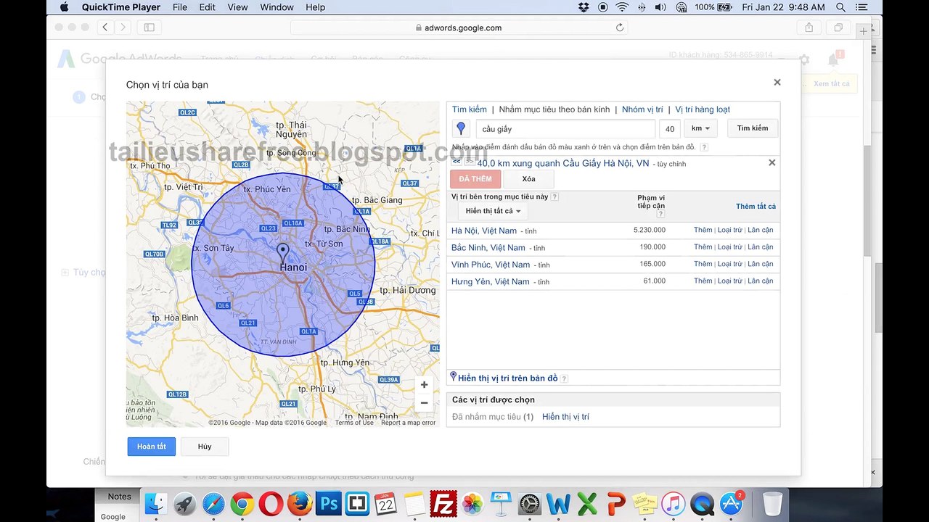
Task: Click the 'Hủy' cancel button
Action: pos(205,447)
